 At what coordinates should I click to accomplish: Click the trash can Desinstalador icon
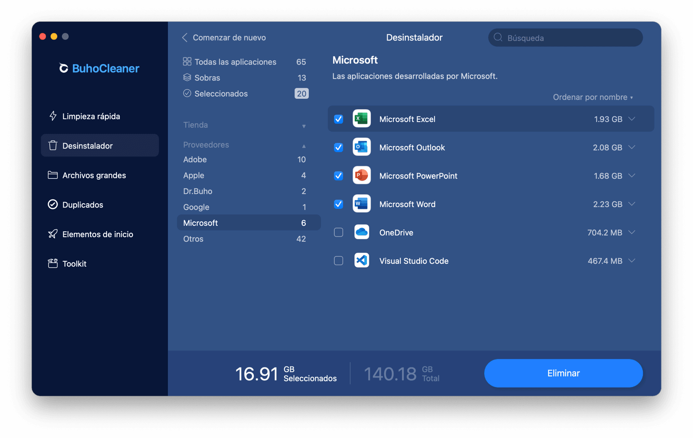pyautogui.click(x=53, y=145)
